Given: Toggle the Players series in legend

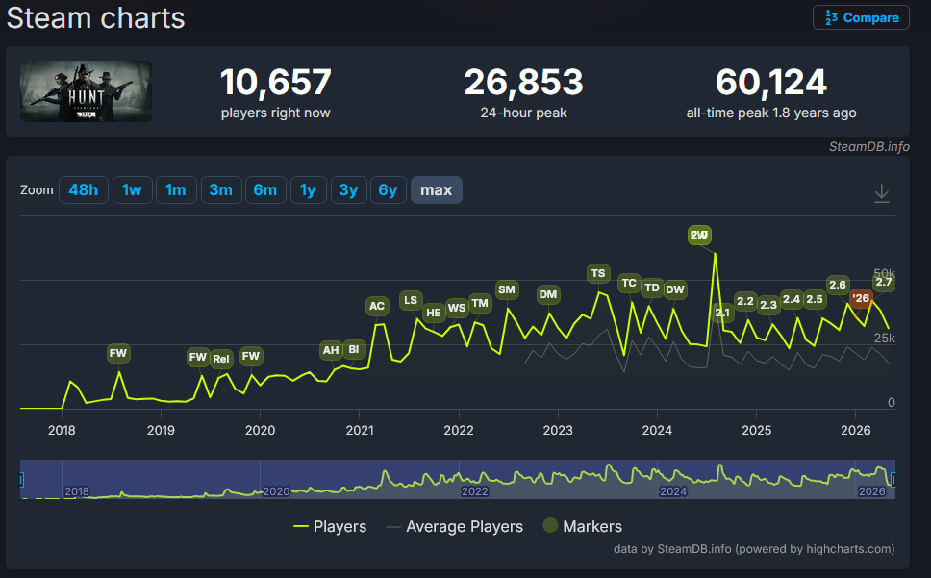Looking at the screenshot, I should pyautogui.click(x=330, y=526).
